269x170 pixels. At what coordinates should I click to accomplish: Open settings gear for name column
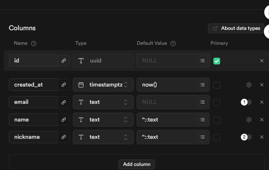click(x=249, y=120)
